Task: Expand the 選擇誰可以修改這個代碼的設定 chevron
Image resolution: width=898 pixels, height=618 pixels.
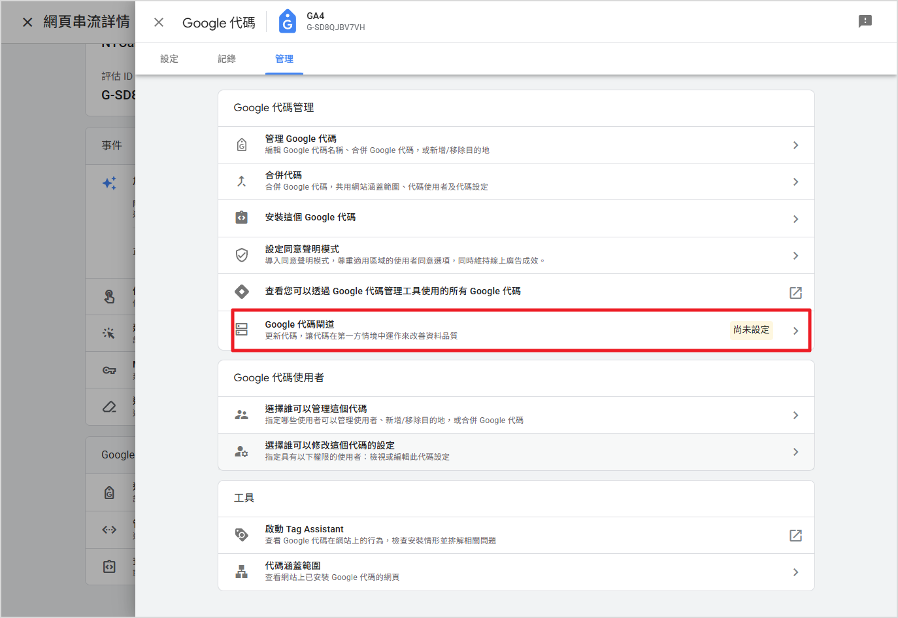Action: tap(795, 452)
